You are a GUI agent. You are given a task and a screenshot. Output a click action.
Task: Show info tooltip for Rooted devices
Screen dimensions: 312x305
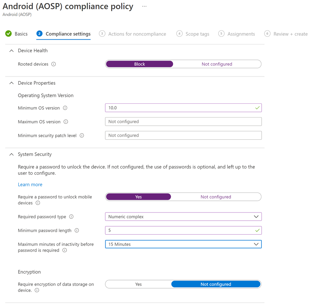[53, 64]
